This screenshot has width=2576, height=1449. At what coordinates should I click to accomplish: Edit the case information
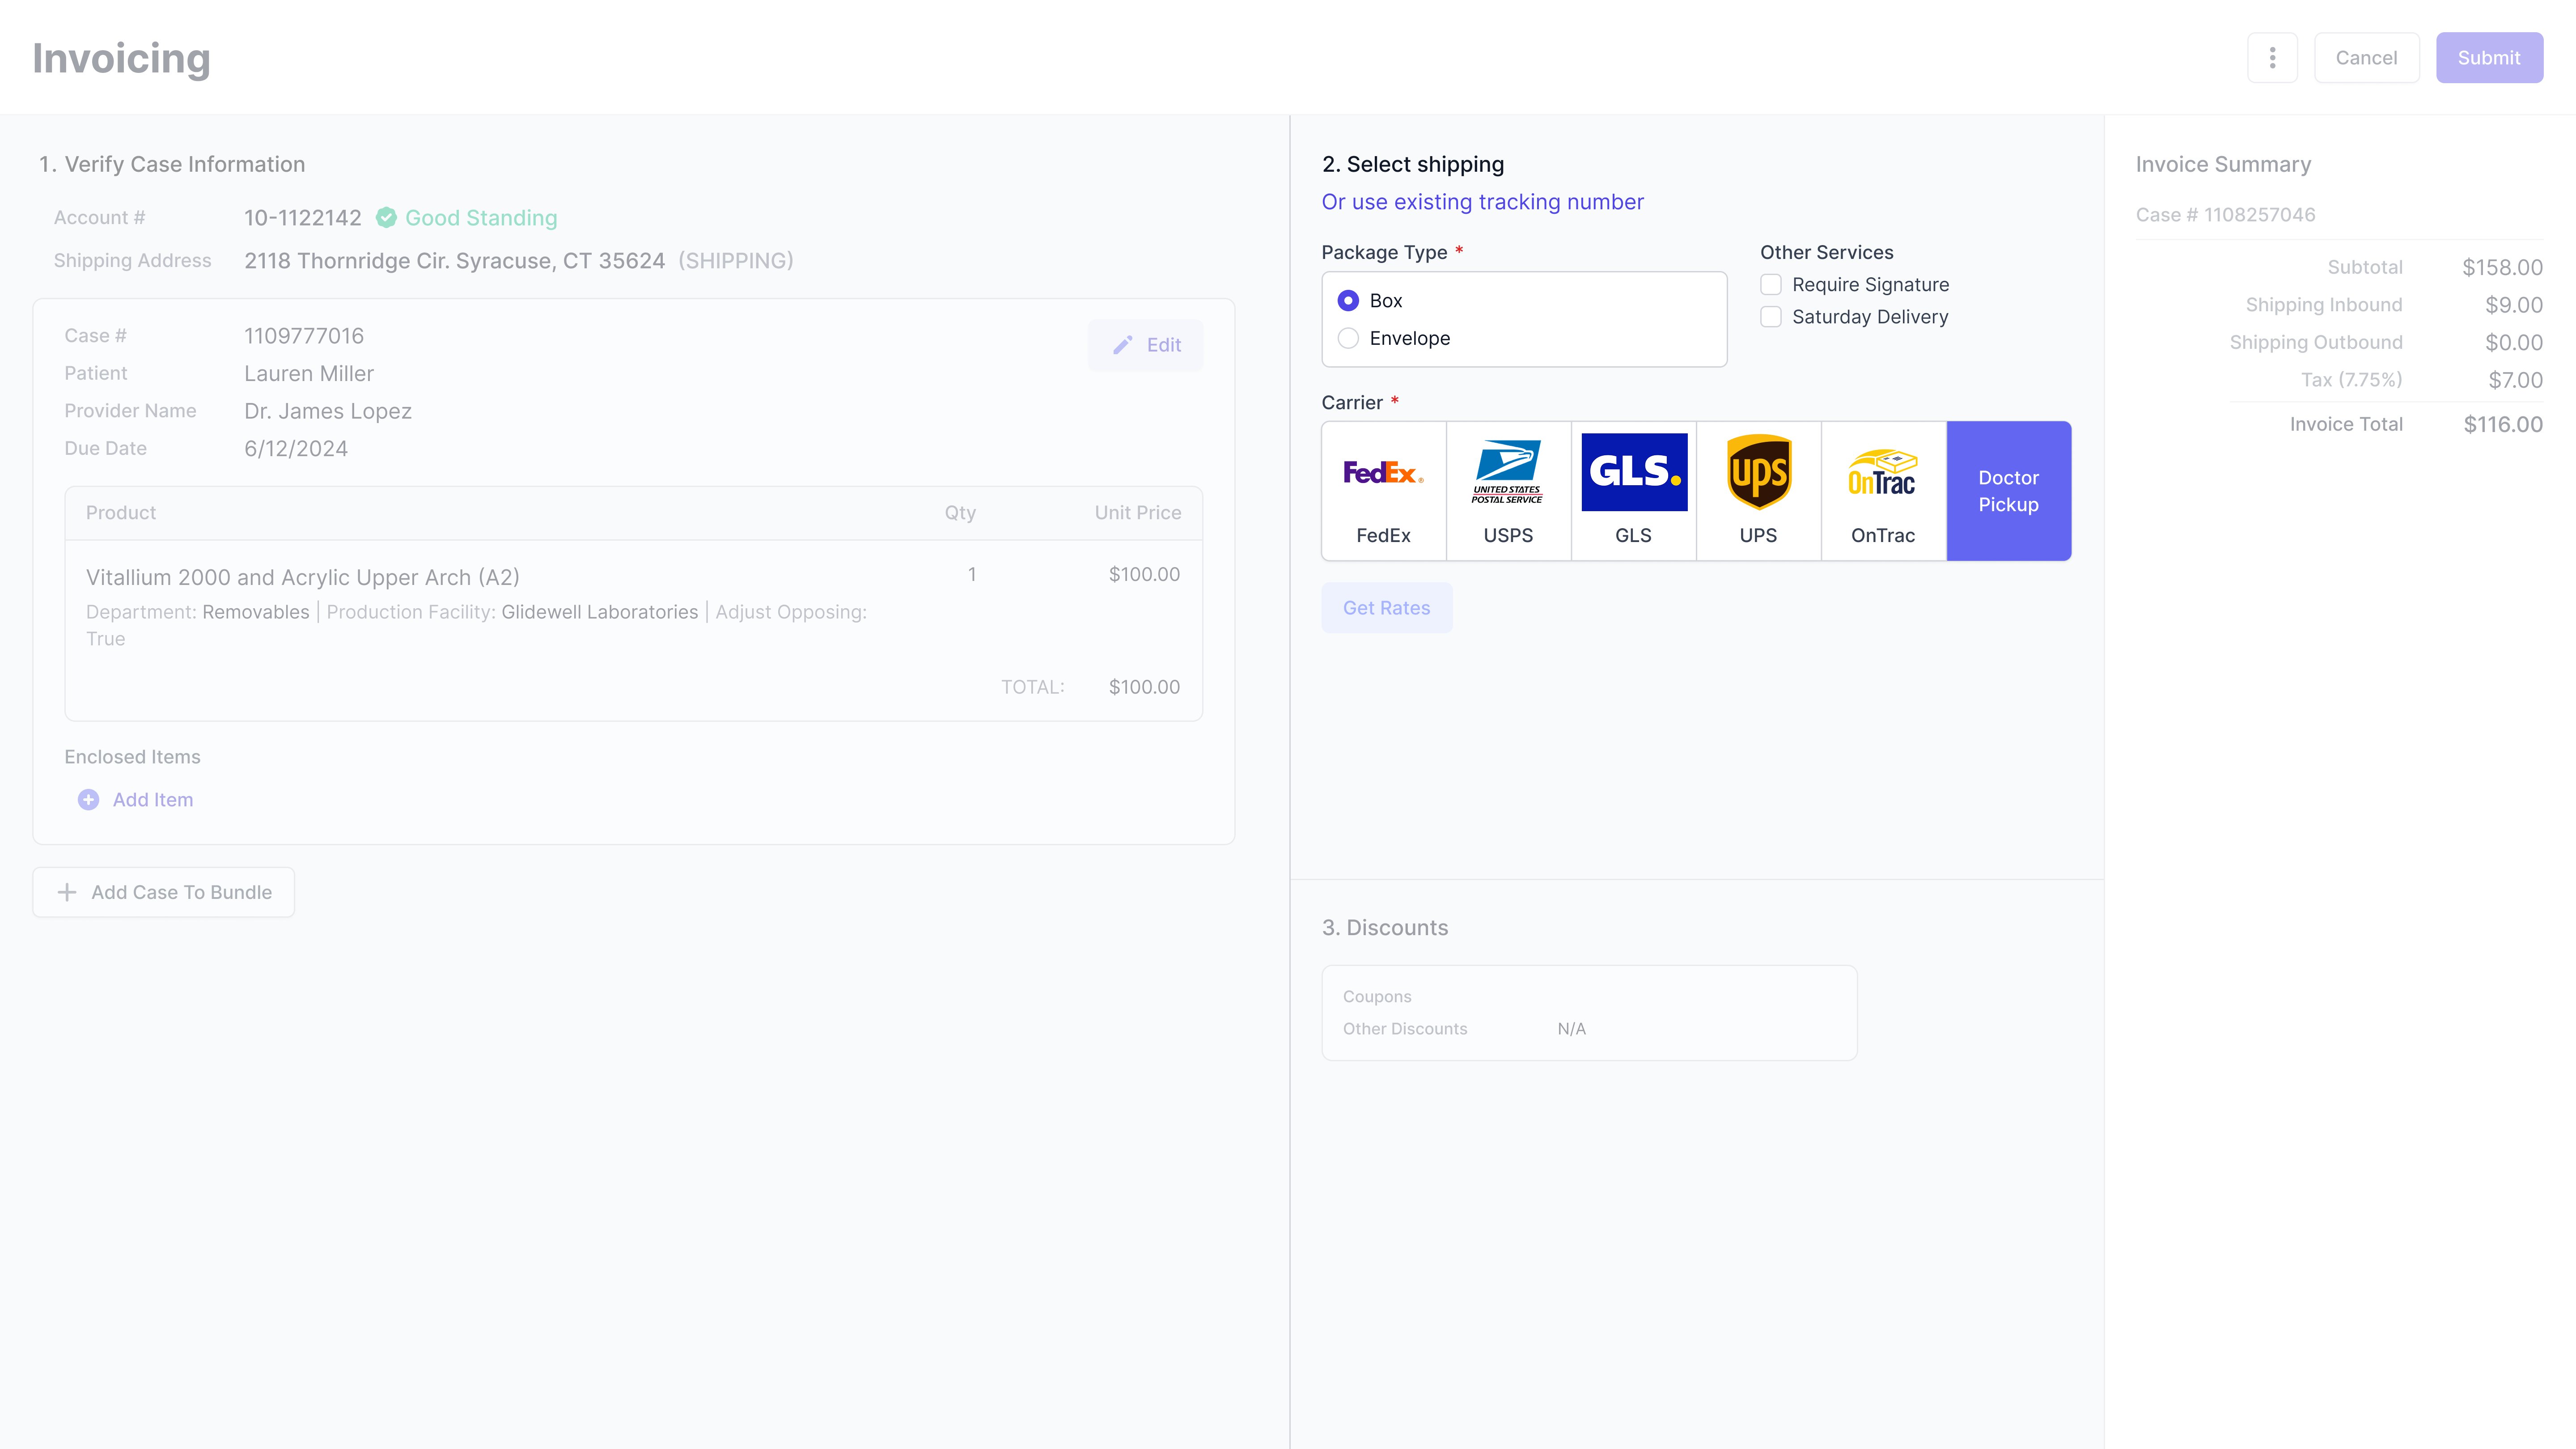[1146, 345]
